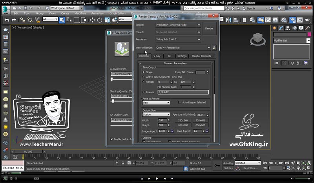This screenshot has width=314, height=183.
Task: Open the Modifiers menu
Action: (x=80, y=13)
